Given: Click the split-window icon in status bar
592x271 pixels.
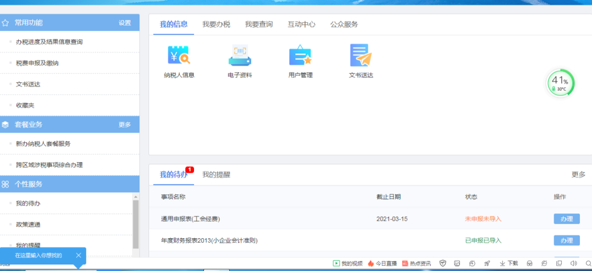Looking at the screenshot, I should pyautogui.click(x=559, y=263).
